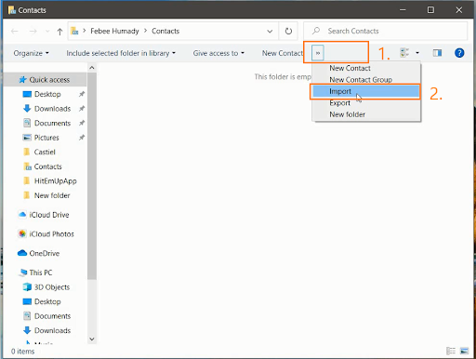Go up one folder level

tap(59, 31)
